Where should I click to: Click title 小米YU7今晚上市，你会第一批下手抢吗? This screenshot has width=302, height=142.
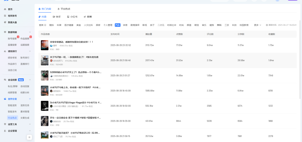click(75, 87)
